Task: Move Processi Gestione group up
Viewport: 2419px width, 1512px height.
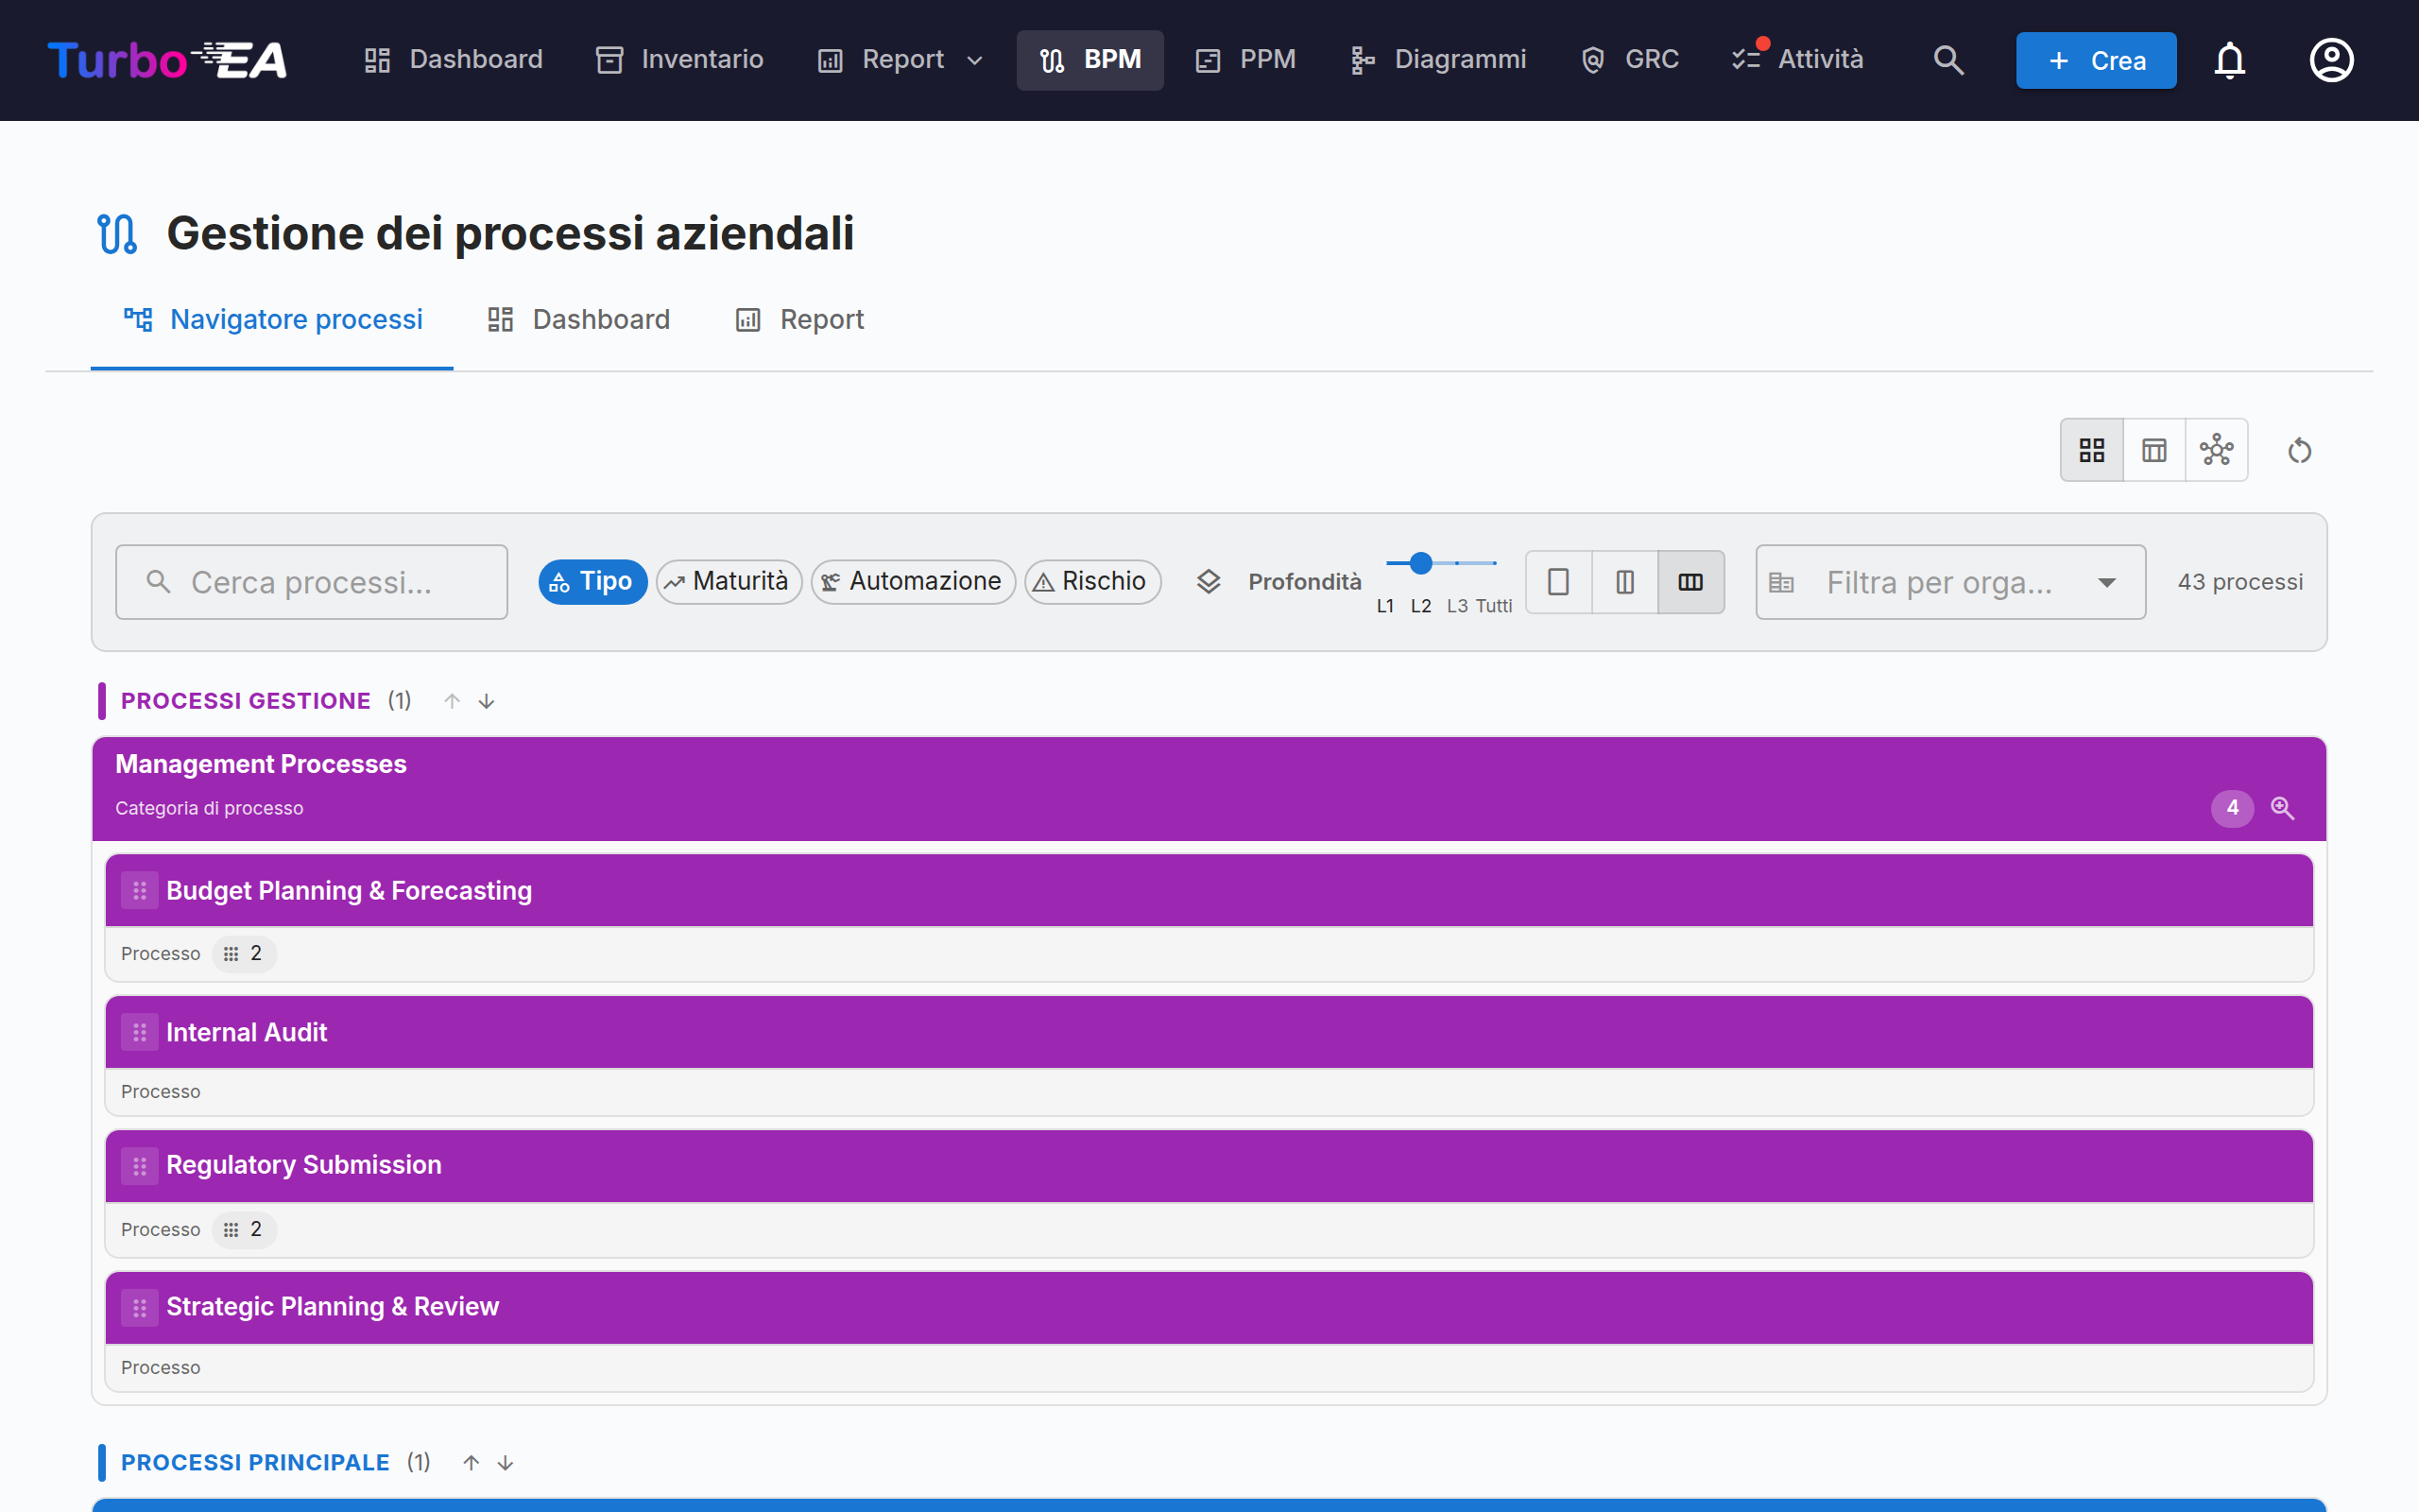Action: 452,701
